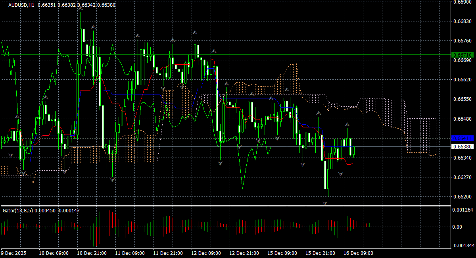This screenshot has height=258, width=476.
Task: Click the 0.66620 price axis label
Action: pyautogui.click(x=463, y=80)
